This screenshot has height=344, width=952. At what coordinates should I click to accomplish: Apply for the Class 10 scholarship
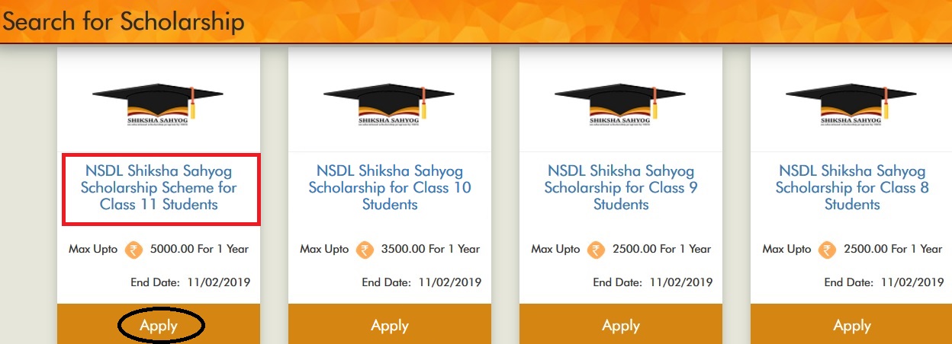coord(390,326)
